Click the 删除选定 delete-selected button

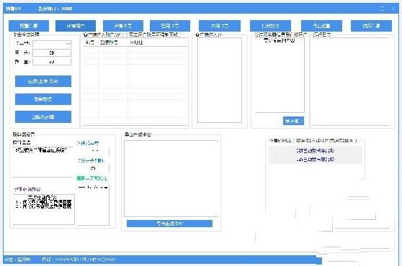(x=43, y=99)
